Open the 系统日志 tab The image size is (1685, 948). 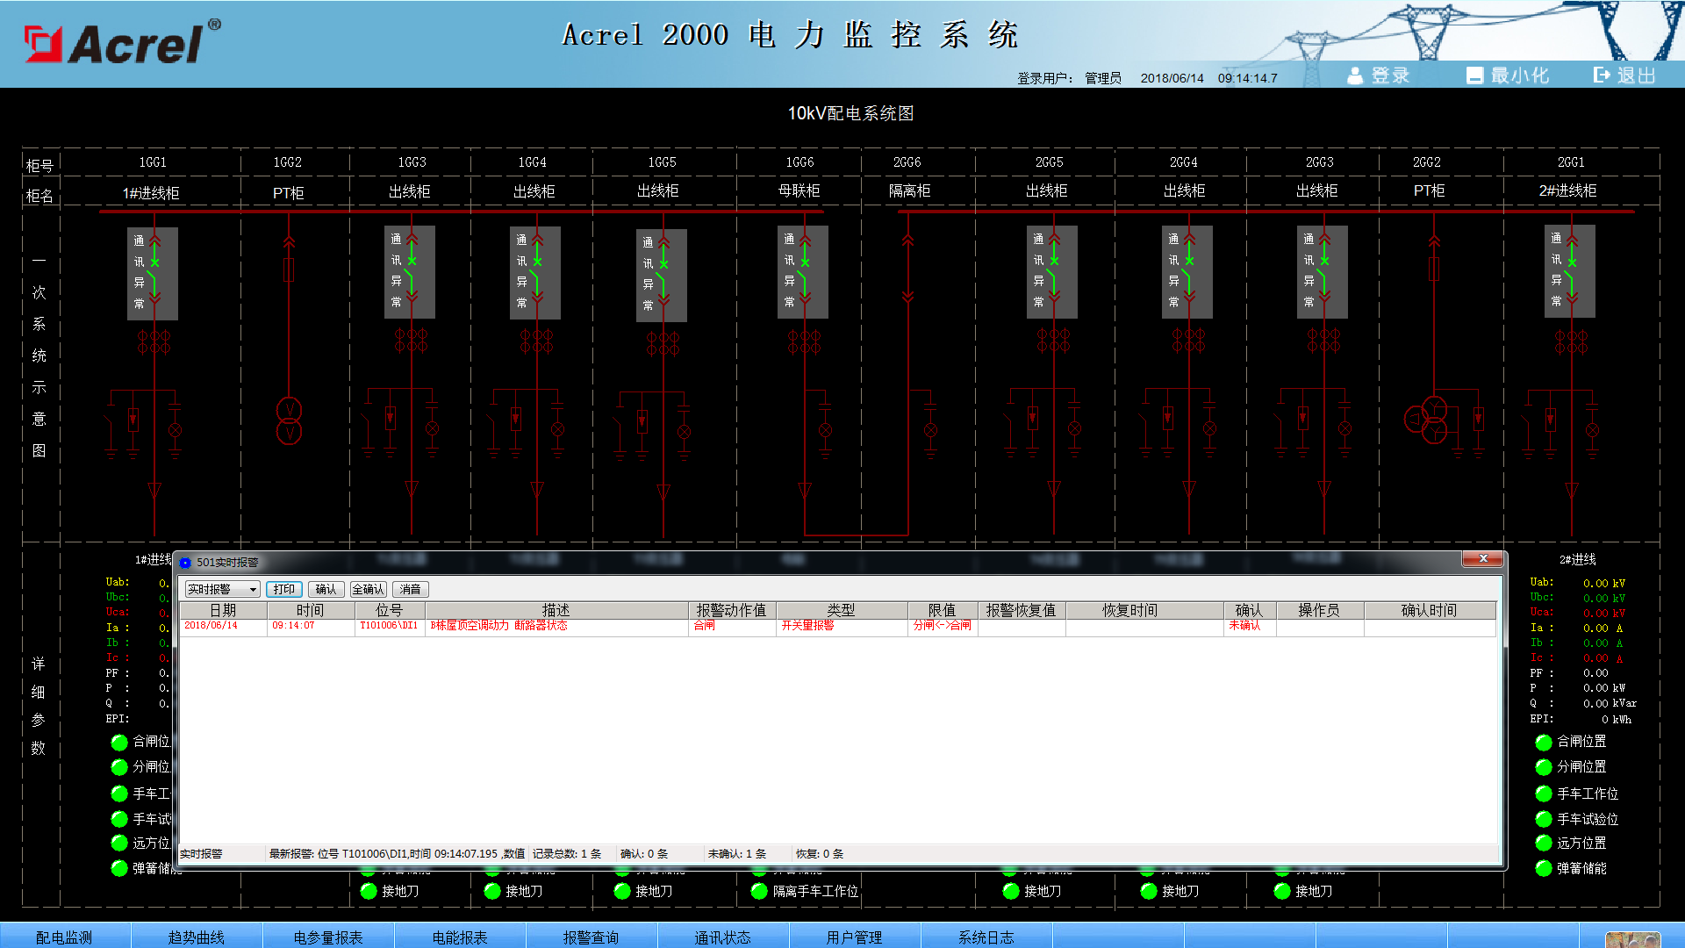[986, 937]
